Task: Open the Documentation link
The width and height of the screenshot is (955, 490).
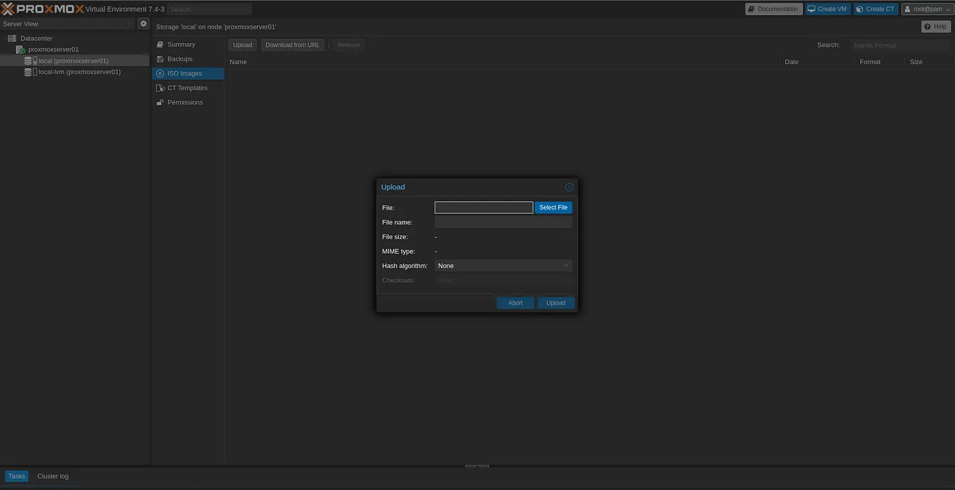Action: click(x=774, y=9)
